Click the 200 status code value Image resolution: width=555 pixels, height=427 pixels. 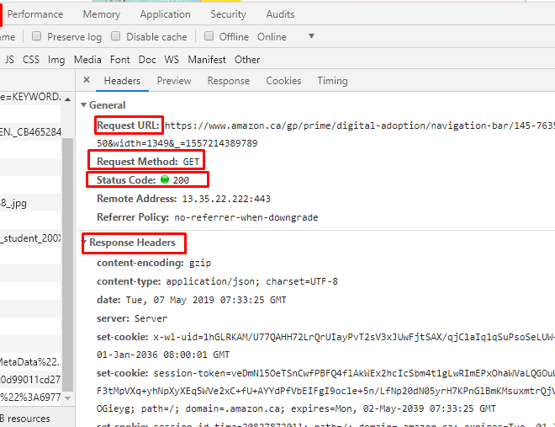point(182,180)
